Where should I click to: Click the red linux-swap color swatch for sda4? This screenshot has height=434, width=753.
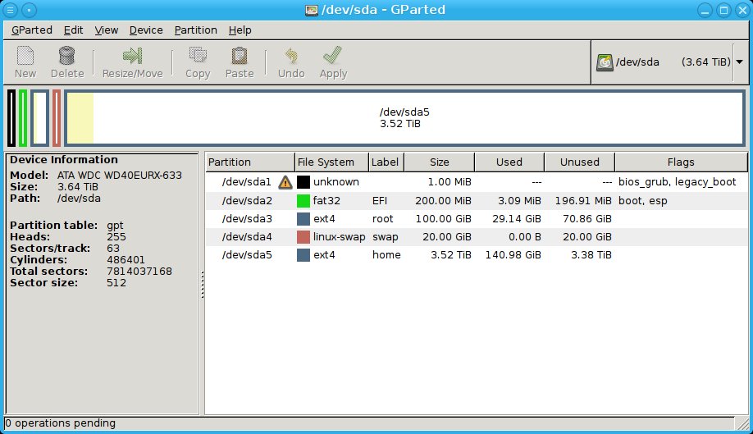303,236
